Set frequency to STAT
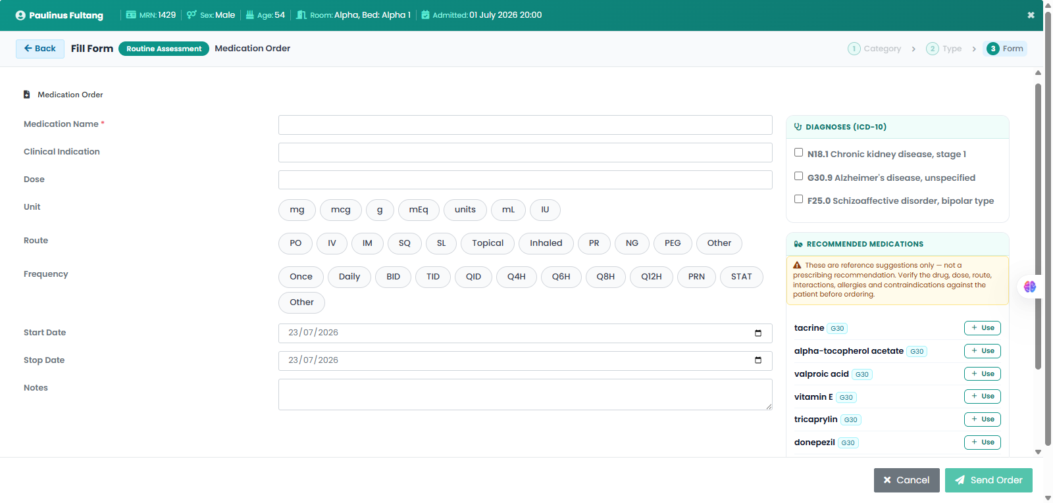The image size is (1053, 503). [x=742, y=277]
